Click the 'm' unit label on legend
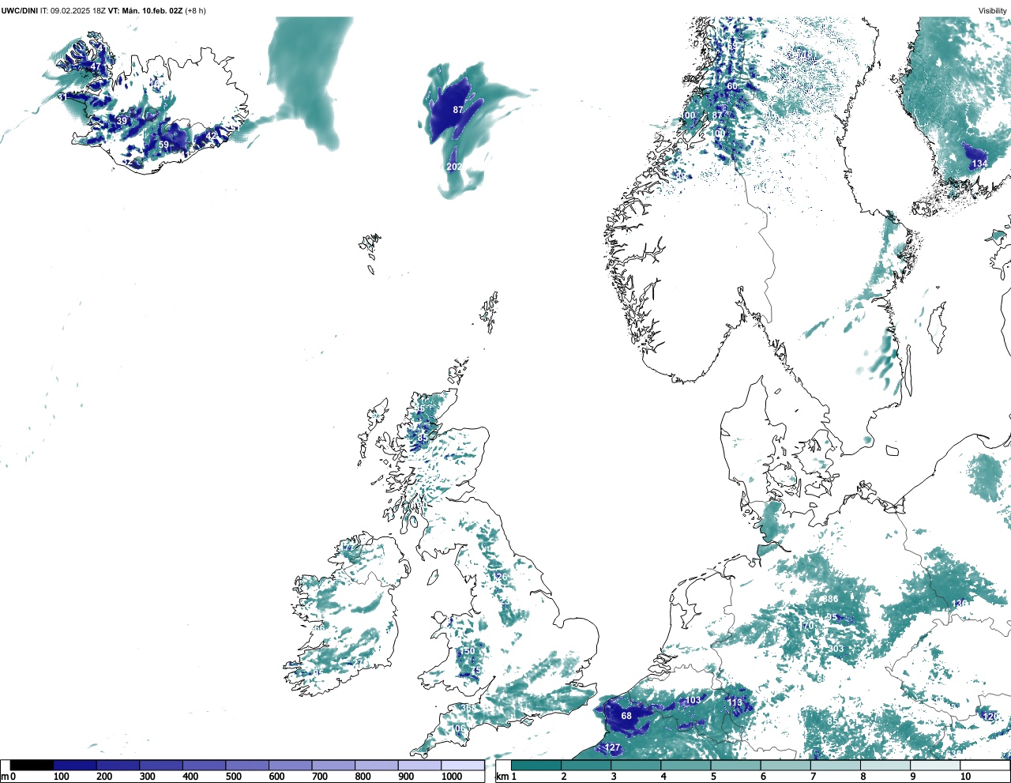The image size is (1011, 783). [5, 777]
